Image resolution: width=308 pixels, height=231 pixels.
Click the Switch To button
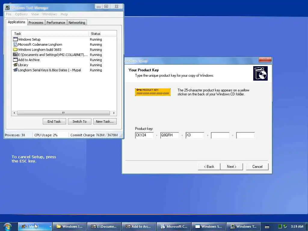click(79, 122)
